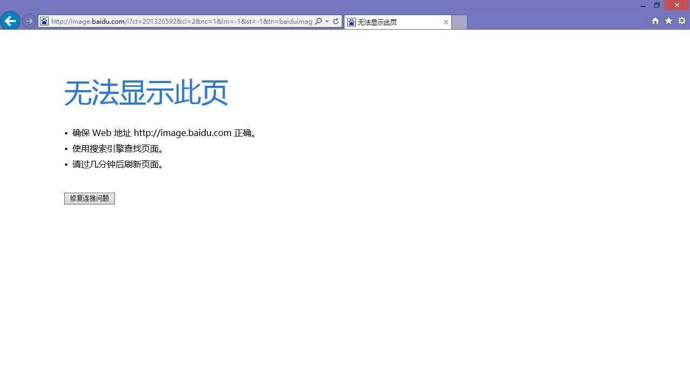This screenshot has width=690, height=382.
Task: Click the Refresh icon in the address bar
Action: [336, 21]
